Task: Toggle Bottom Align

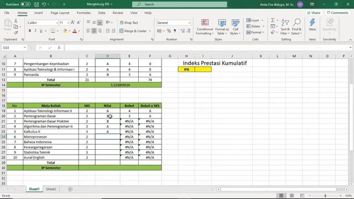Action: pyautogui.click(x=100, y=22)
